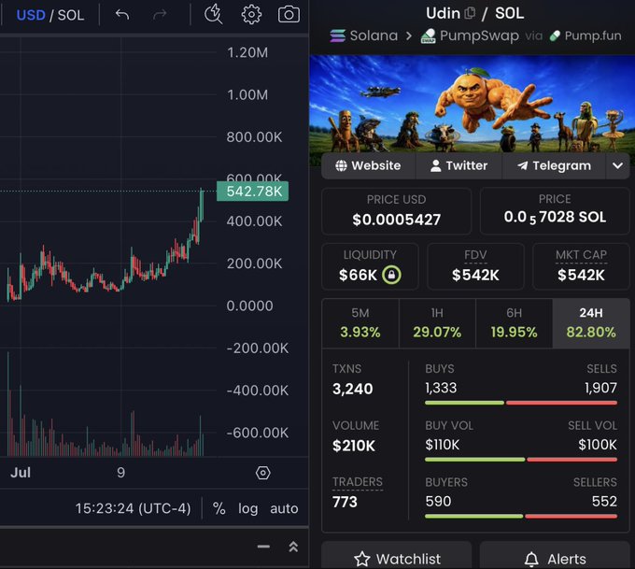Open the quick search lightning icon
The width and height of the screenshot is (635, 569).
213,15
